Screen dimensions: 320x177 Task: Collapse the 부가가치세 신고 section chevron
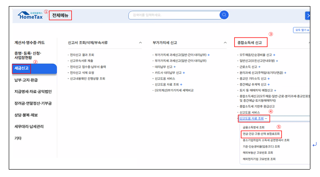pos(225,43)
